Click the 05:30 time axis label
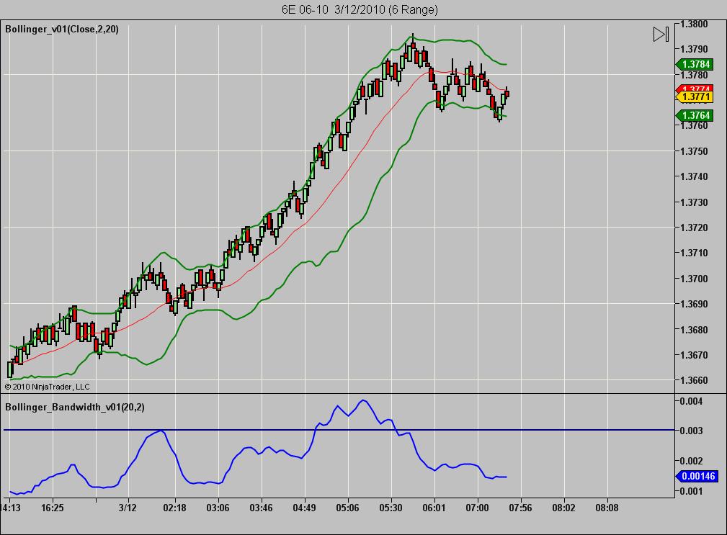727x535 pixels. (x=391, y=508)
